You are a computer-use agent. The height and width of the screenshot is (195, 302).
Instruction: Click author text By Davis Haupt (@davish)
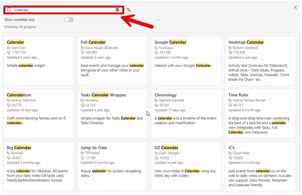(x=99, y=48)
